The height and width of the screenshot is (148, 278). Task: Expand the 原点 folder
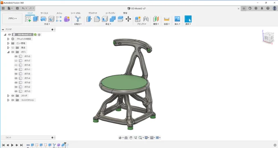(x=8, y=48)
